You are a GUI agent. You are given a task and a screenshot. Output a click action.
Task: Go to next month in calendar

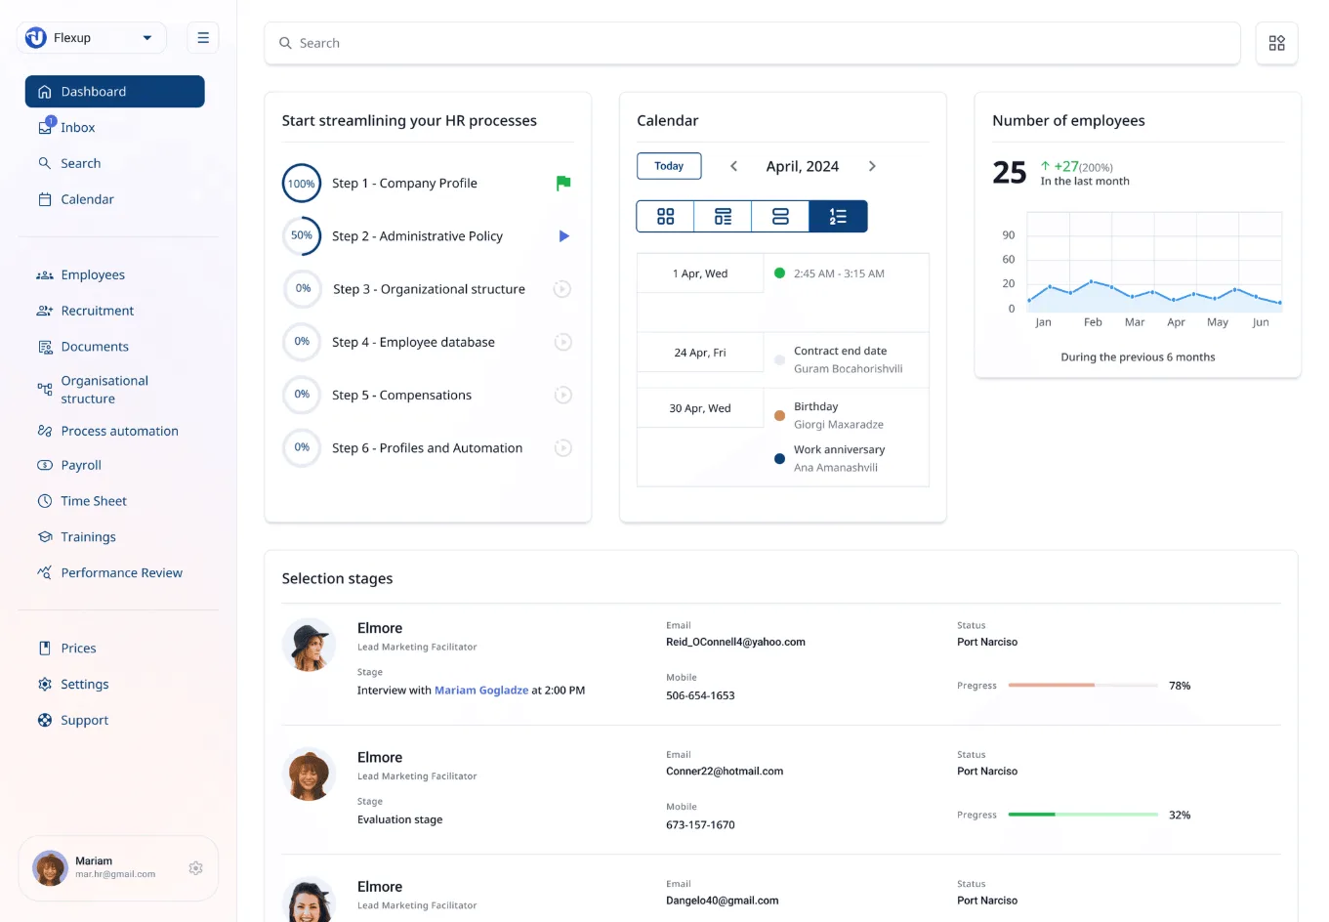coord(872,166)
